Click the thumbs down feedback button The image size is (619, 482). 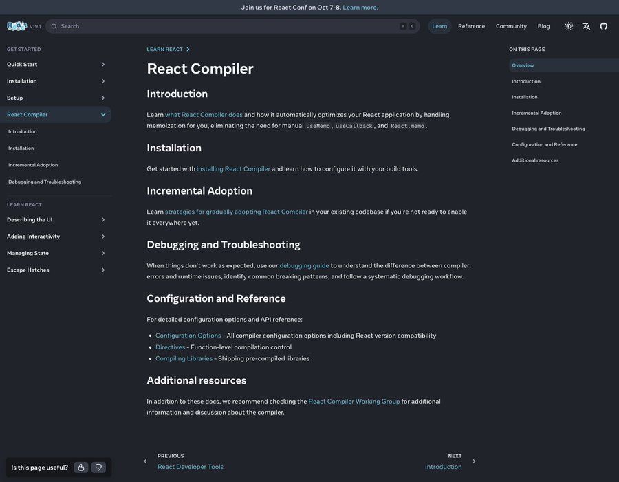[x=98, y=468]
